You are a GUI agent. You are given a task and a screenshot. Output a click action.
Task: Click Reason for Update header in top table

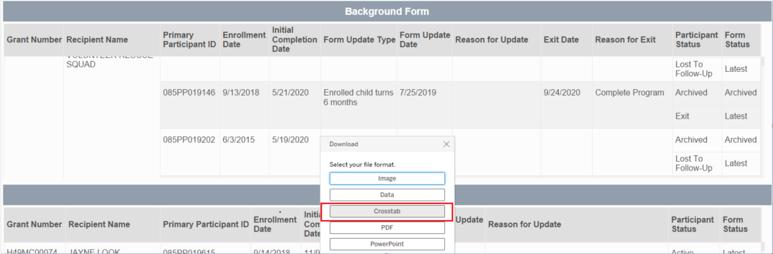(x=491, y=40)
